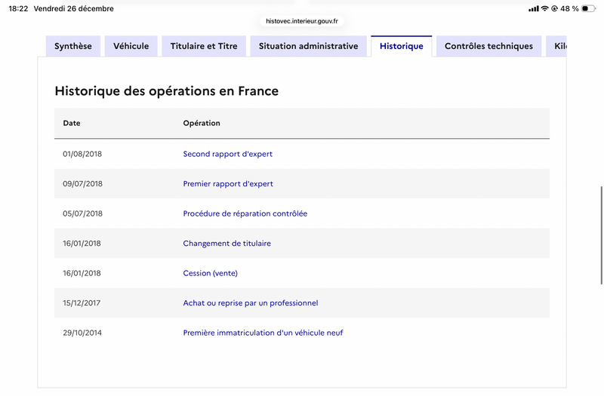The height and width of the screenshot is (396, 604).
Task: Open Premier rapport d'expert entry
Action: pyautogui.click(x=228, y=184)
